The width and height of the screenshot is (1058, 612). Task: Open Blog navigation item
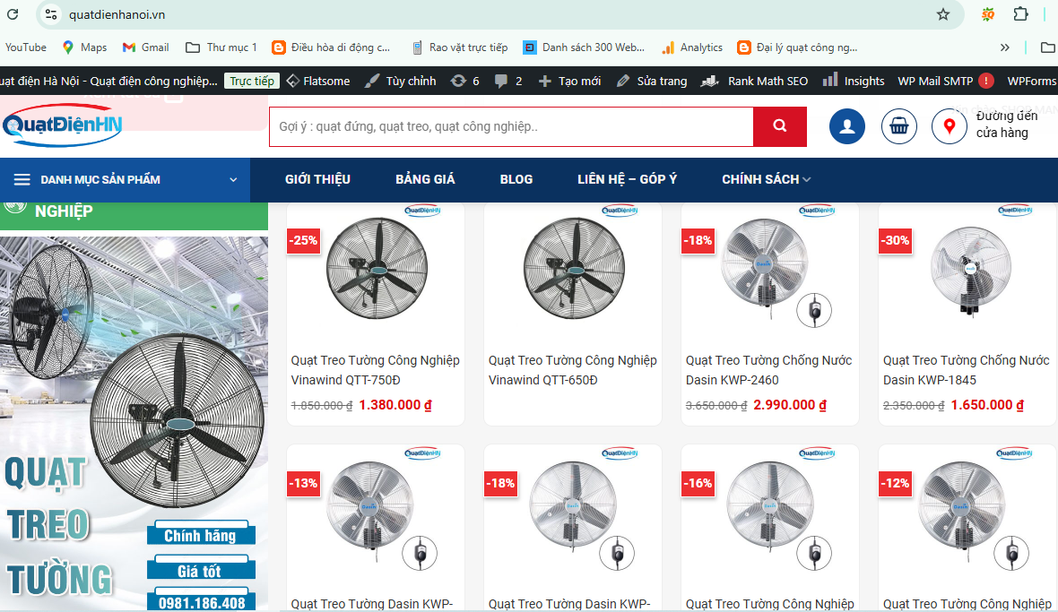516,179
